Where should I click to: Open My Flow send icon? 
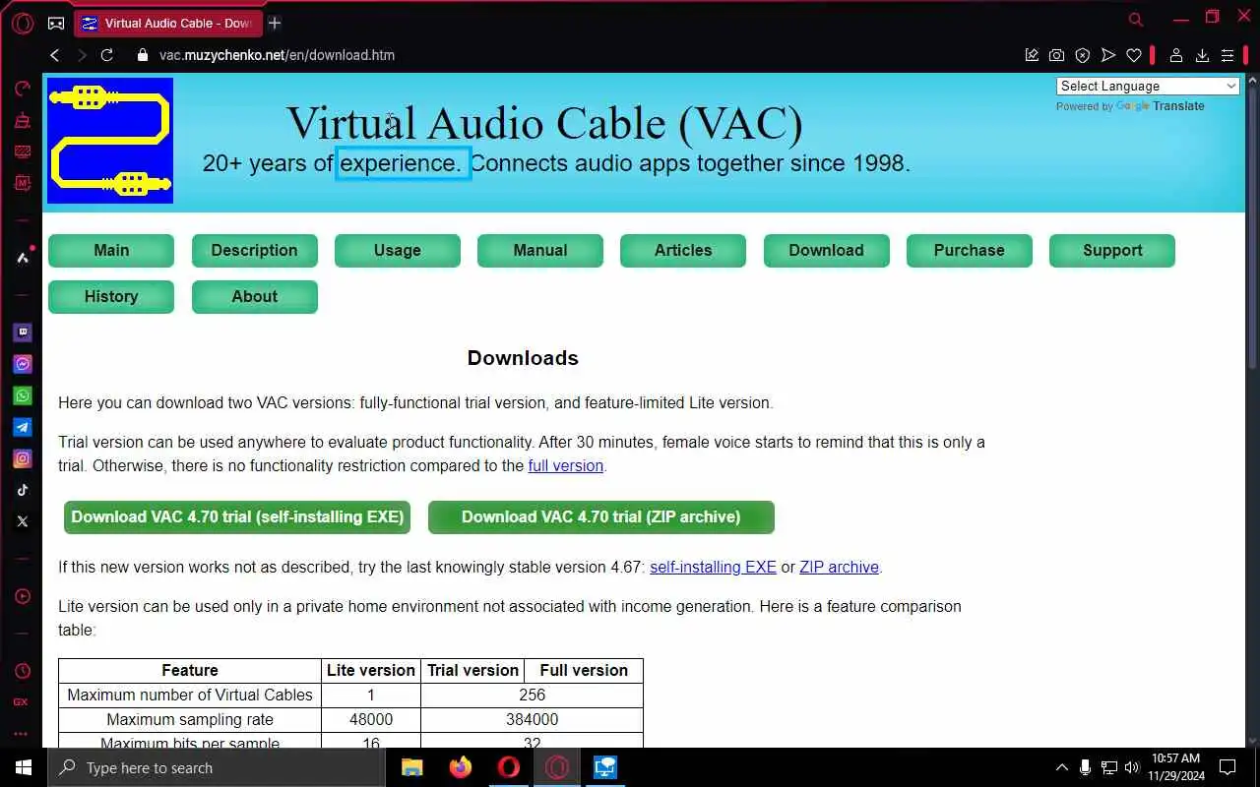pos(1108,55)
